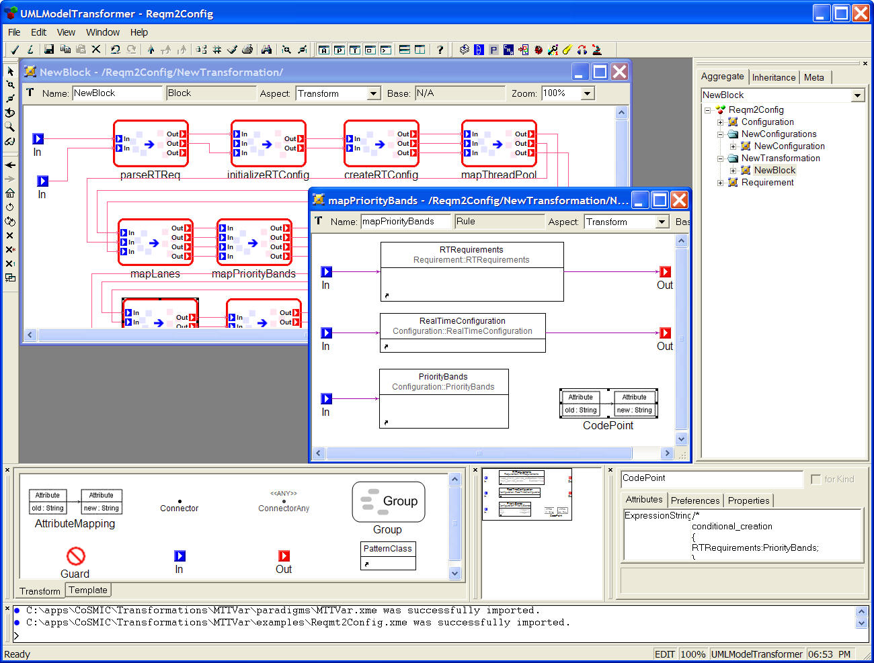Viewport: 874px width, 663px height.
Task: Click the Save floppy disk toolbar icon
Action: coord(49,50)
